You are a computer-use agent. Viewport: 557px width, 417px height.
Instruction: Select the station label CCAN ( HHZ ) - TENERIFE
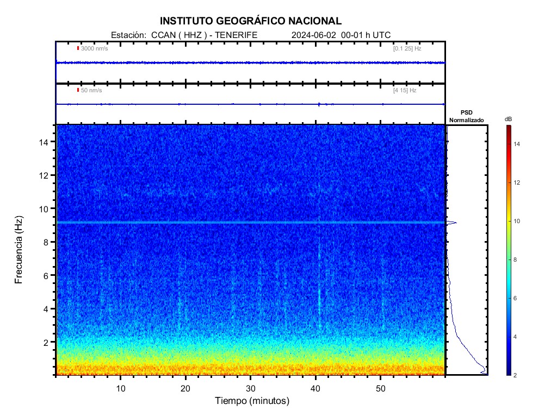point(206,34)
